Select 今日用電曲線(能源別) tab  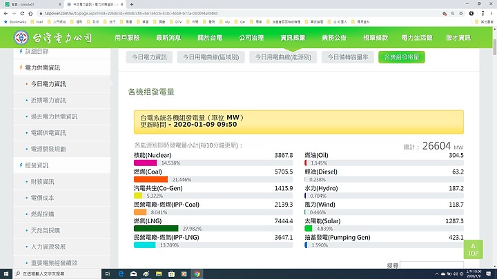coord(283,57)
